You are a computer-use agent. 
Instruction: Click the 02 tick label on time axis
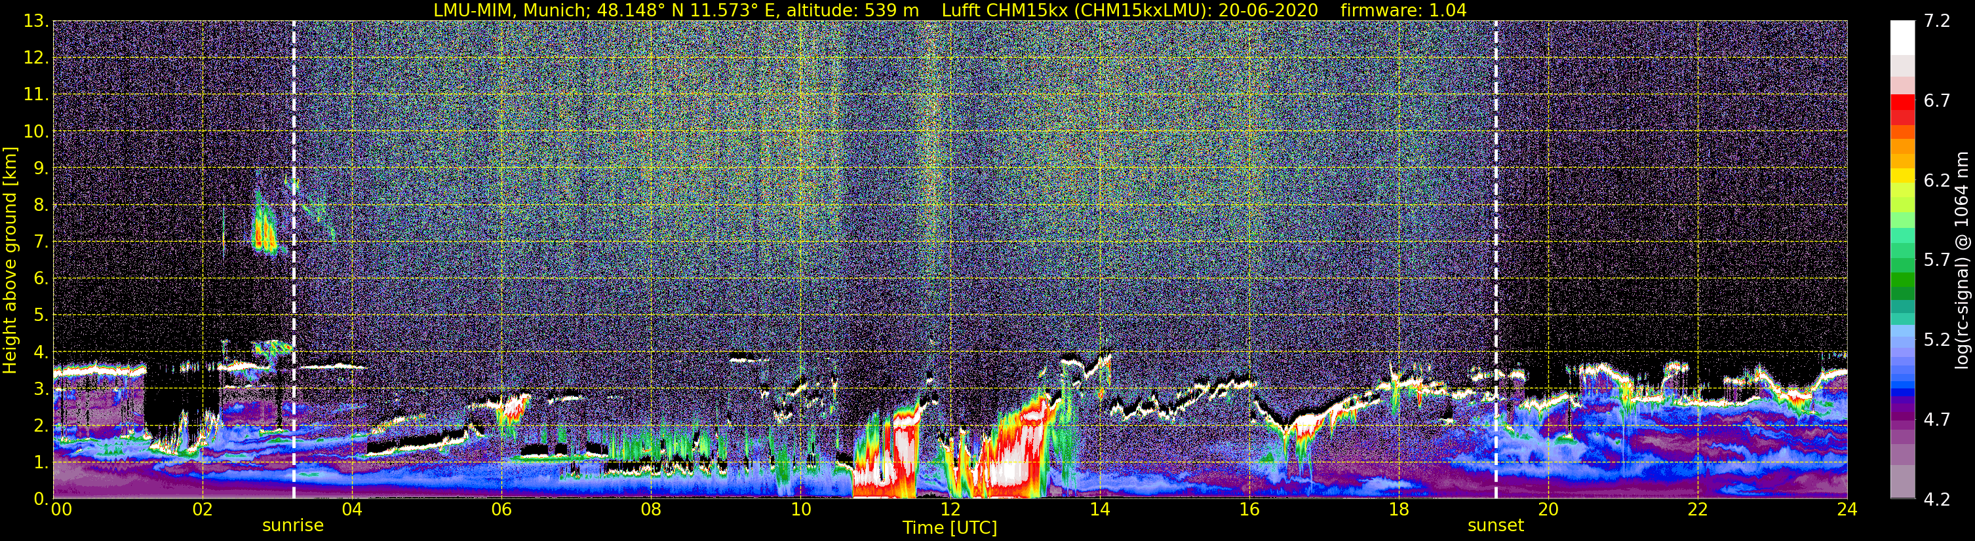[x=203, y=510]
